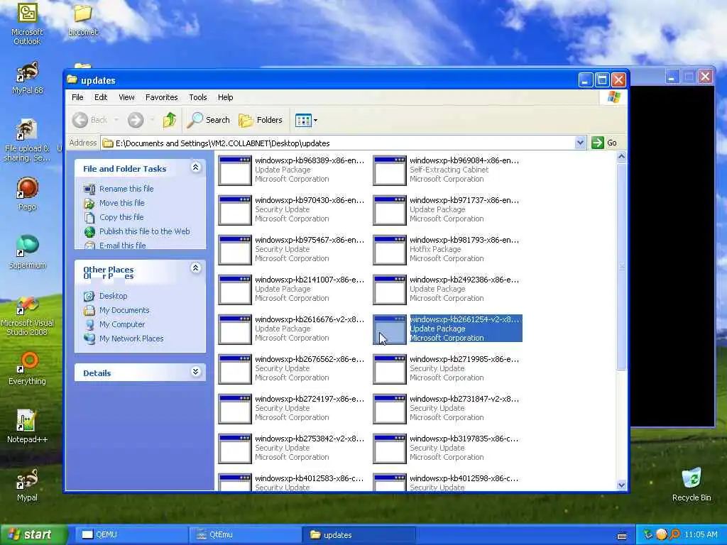
Task: Open the File menu
Action: tap(77, 97)
